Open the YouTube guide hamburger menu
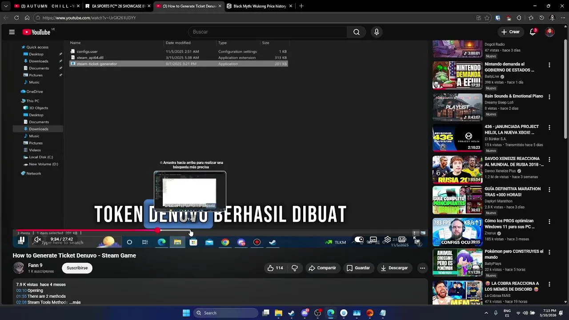The width and height of the screenshot is (569, 320). click(12, 32)
